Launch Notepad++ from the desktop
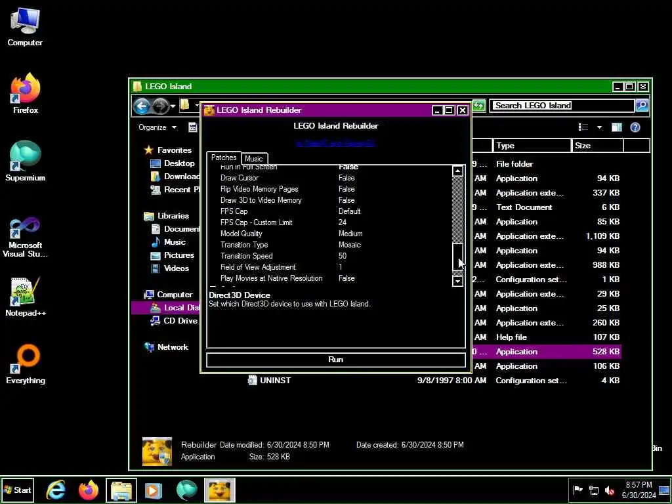 click(x=26, y=297)
